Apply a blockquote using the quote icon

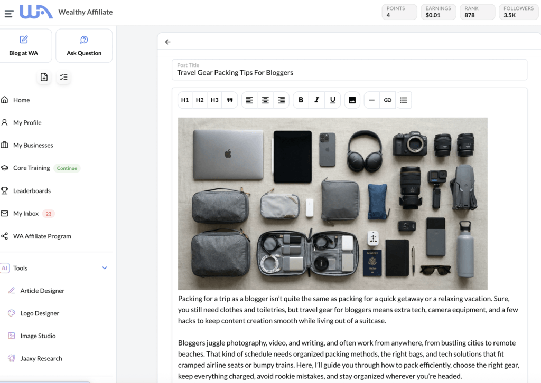[229, 100]
